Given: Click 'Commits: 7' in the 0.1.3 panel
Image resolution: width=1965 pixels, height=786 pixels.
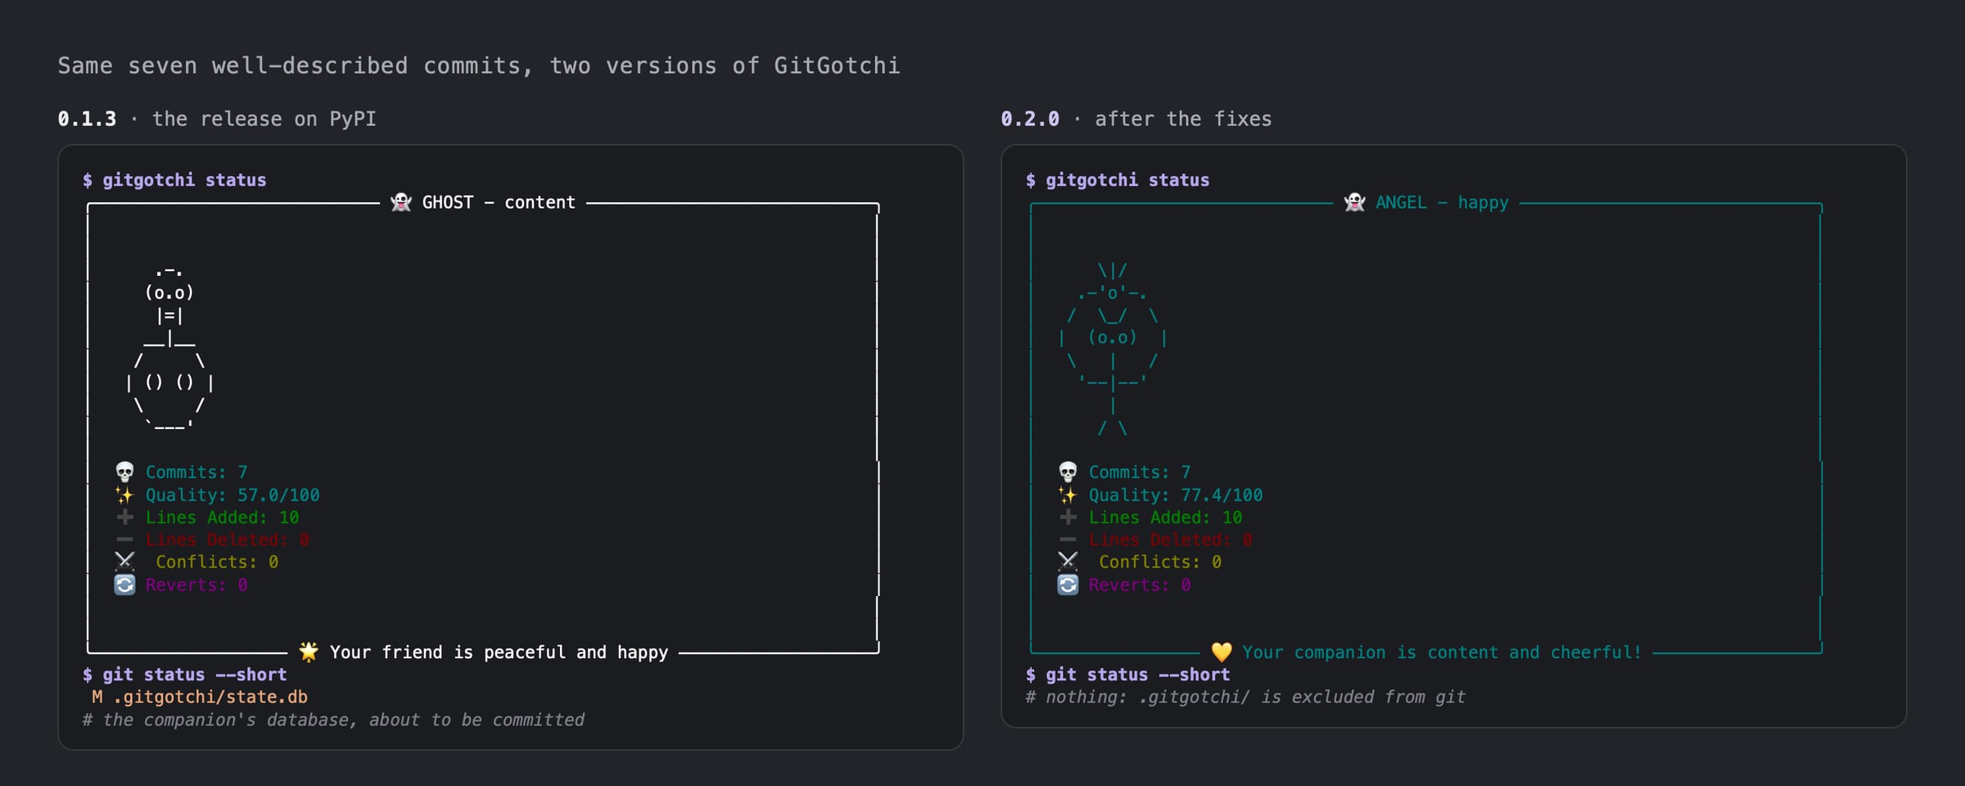Looking at the screenshot, I should 196,472.
